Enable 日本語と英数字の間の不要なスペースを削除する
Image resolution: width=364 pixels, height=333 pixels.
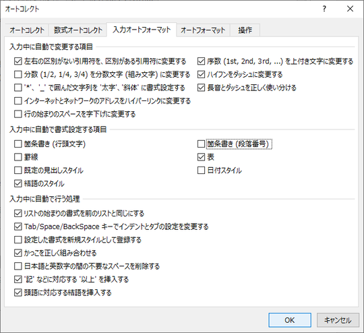[18, 266]
